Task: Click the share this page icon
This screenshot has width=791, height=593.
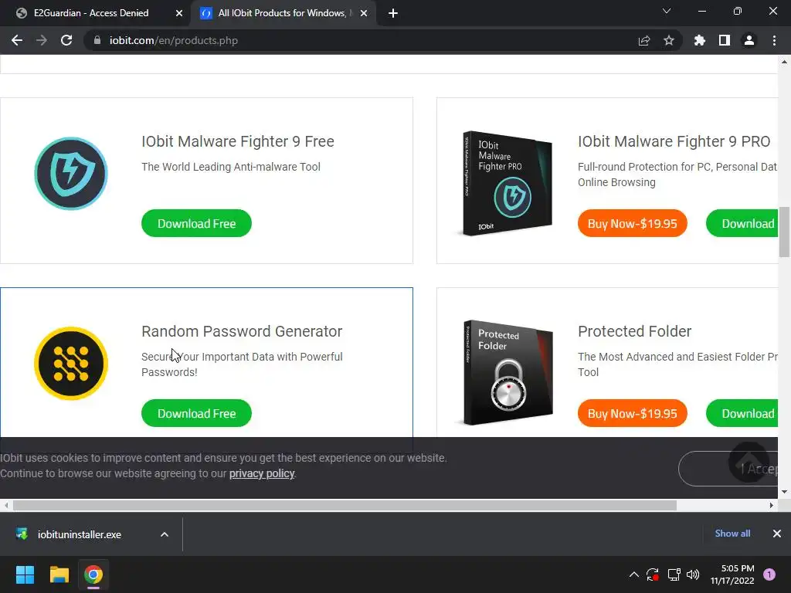Action: click(x=644, y=40)
